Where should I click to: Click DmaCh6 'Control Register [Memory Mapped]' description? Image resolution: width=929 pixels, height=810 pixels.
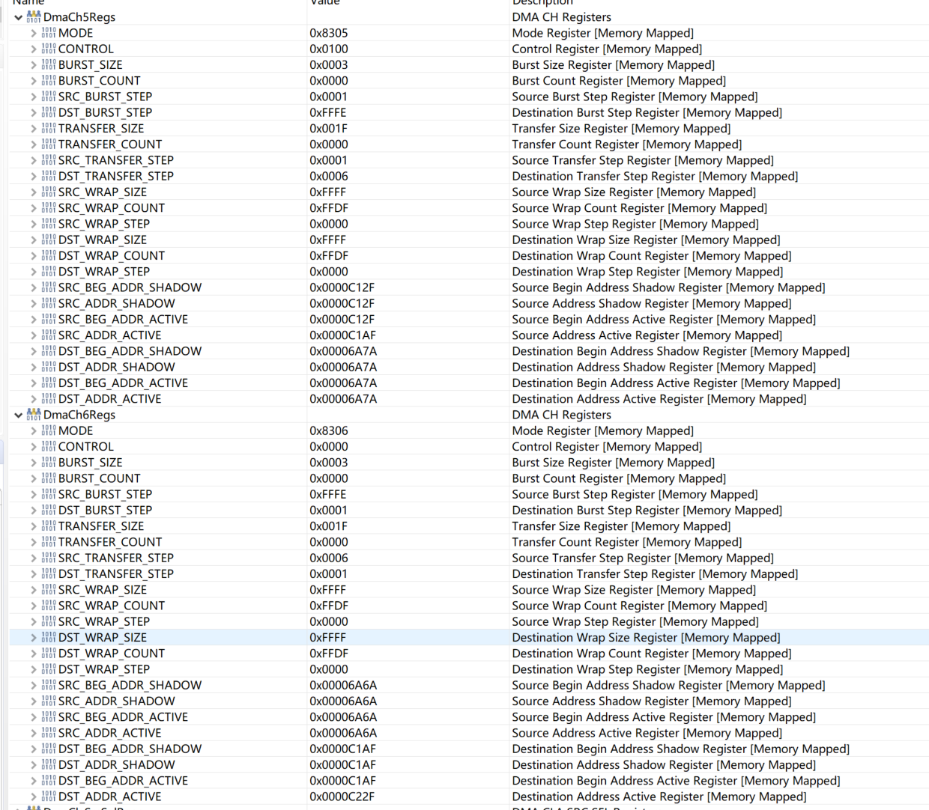[608, 447]
